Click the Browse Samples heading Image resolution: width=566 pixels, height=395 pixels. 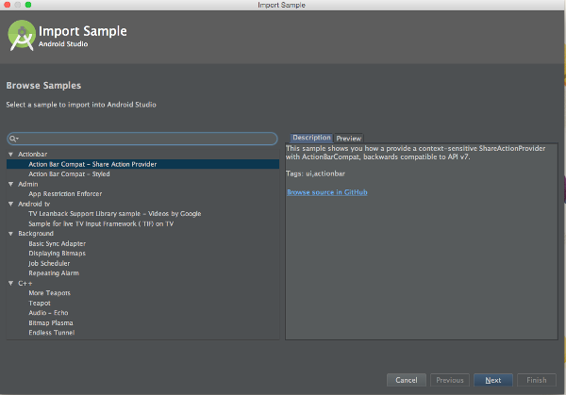[43, 86]
